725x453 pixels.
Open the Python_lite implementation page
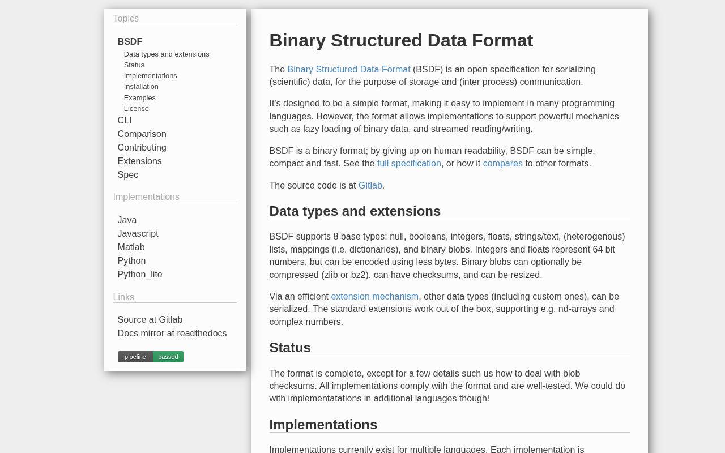[x=140, y=275]
